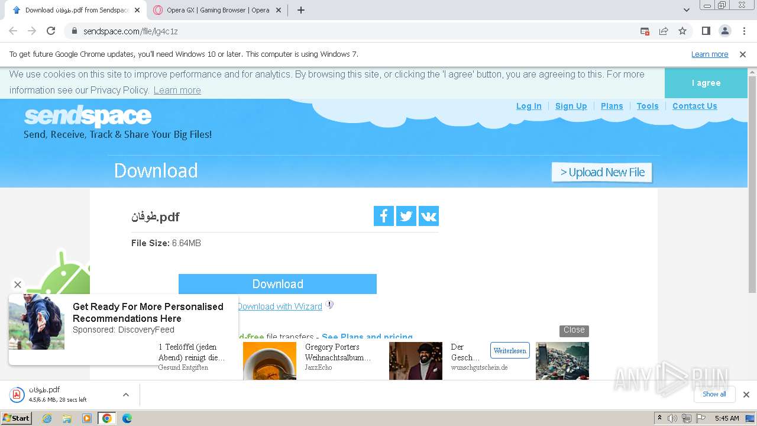Open the Plans link

coord(612,106)
